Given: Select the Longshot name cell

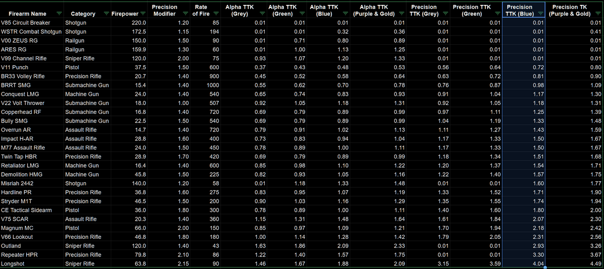Looking at the screenshot, I should coord(32,263).
